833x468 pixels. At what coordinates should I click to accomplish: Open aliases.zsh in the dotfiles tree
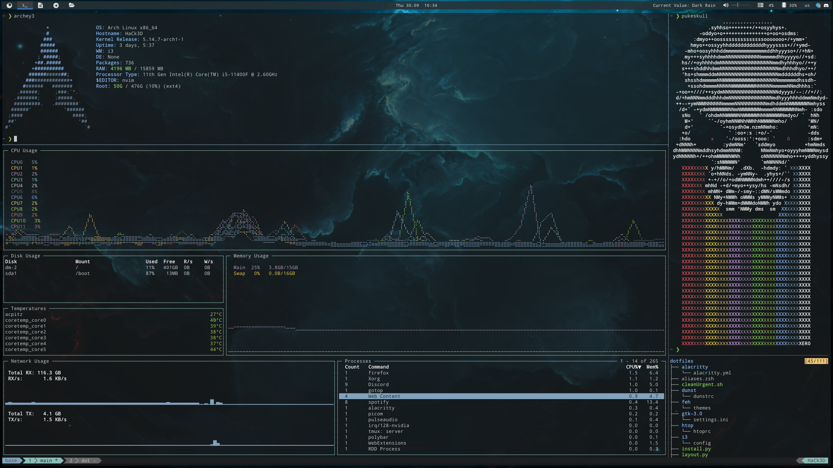coord(698,379)
